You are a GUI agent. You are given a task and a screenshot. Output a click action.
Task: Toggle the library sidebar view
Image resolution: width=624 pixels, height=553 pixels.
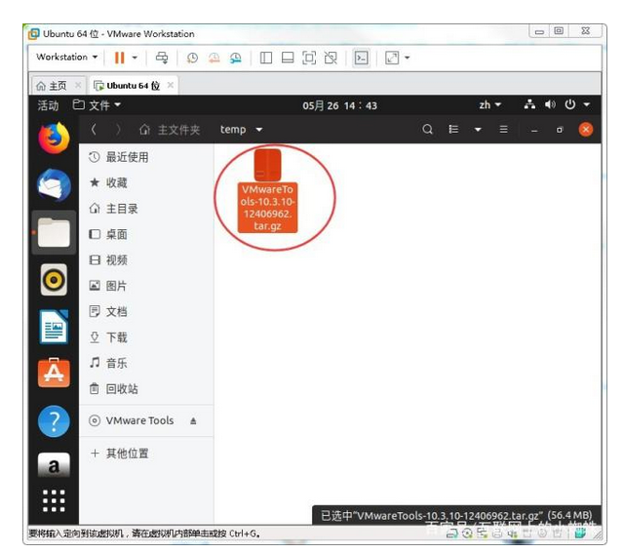pyautogui.click(x=266, y=58)
